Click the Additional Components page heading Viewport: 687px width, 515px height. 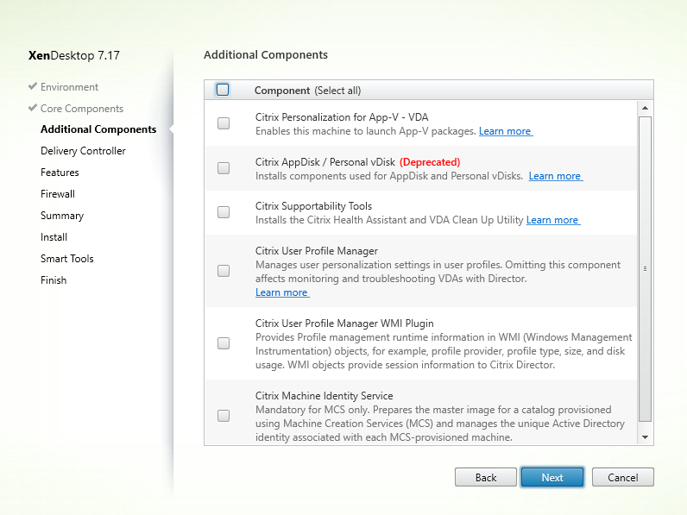[x=266, y=54]
